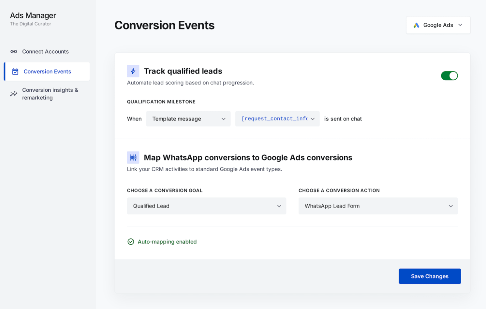
Task: Click 'Link your CRM activities' description text
Action: [x=204, y=169]
